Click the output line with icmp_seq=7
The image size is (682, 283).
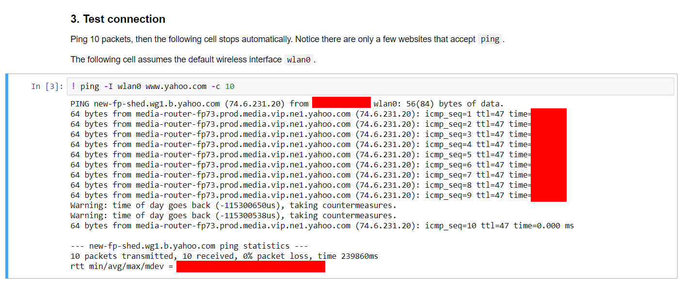(x=318, y=175)
